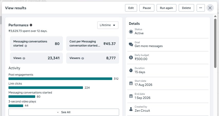Viewport: 219px width, 116px height.
Task: Click the Messaging conversations started metric card
Action: pos(36,43)
